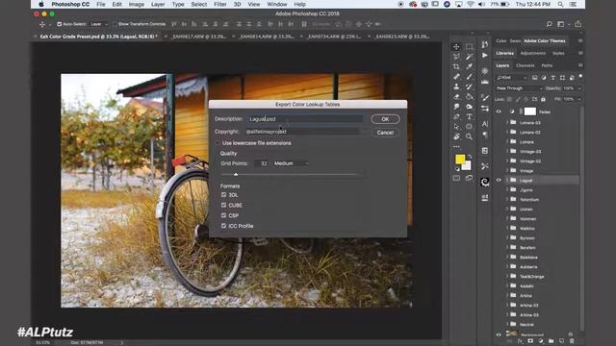Open the Image menu
Screen dimensions: 616x346
point(137,4)
